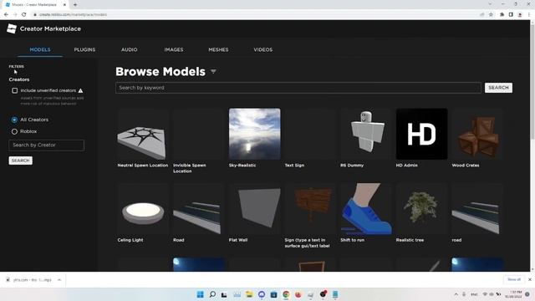Reload the page with refresh icon
535x301 pixels.
click(24, 15)
